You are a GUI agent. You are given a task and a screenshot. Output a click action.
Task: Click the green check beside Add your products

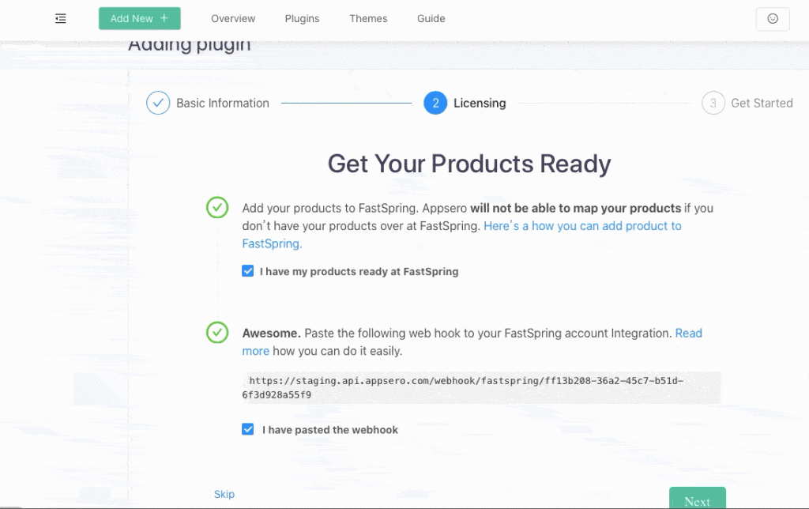pyautogui.click(x=217, y=207)
